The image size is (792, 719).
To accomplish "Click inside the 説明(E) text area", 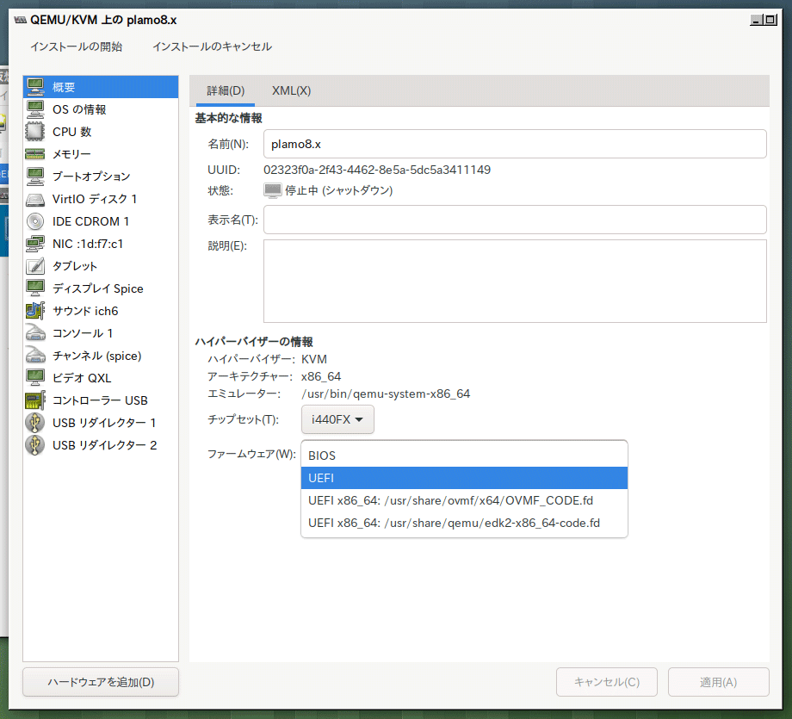I will point(515,281).
